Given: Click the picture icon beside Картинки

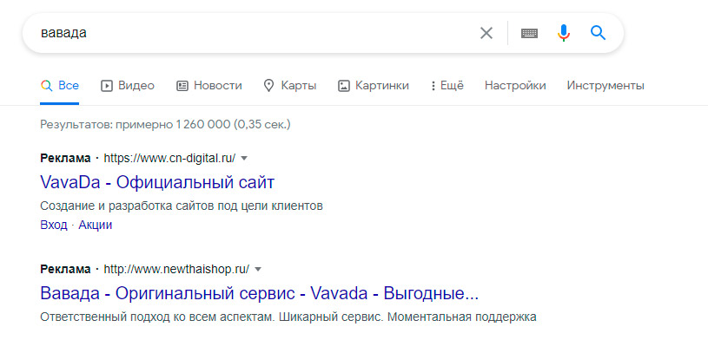Looking at the screenshot, I should point(344,86).
